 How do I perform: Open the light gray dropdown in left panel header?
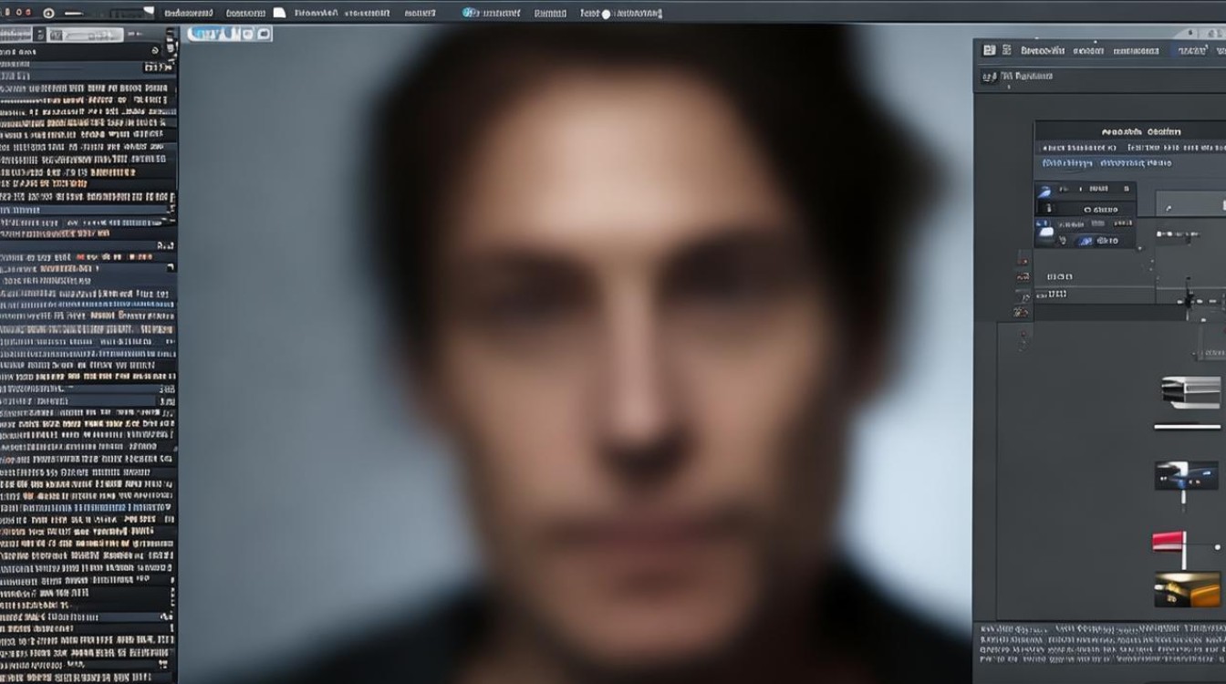[x=85, y=35]
